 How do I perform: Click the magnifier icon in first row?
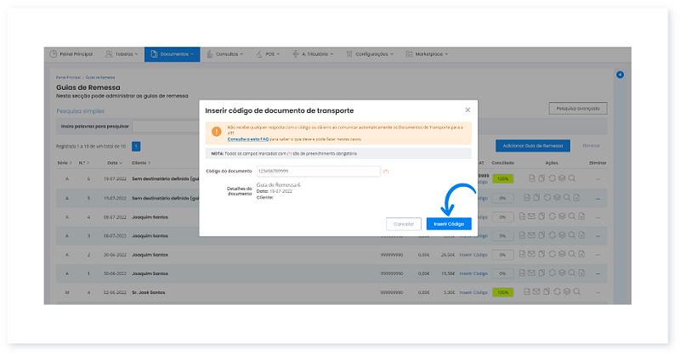click(x=572, y=179)
